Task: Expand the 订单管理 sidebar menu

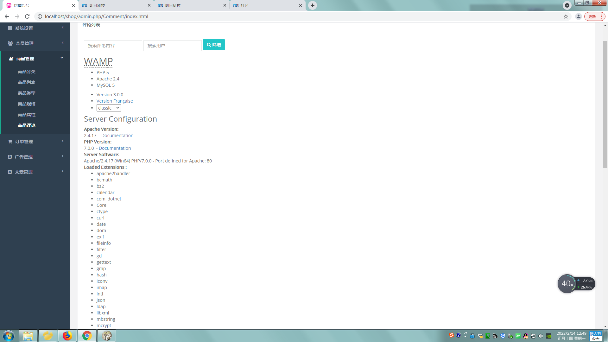Action: click(35, 142)
